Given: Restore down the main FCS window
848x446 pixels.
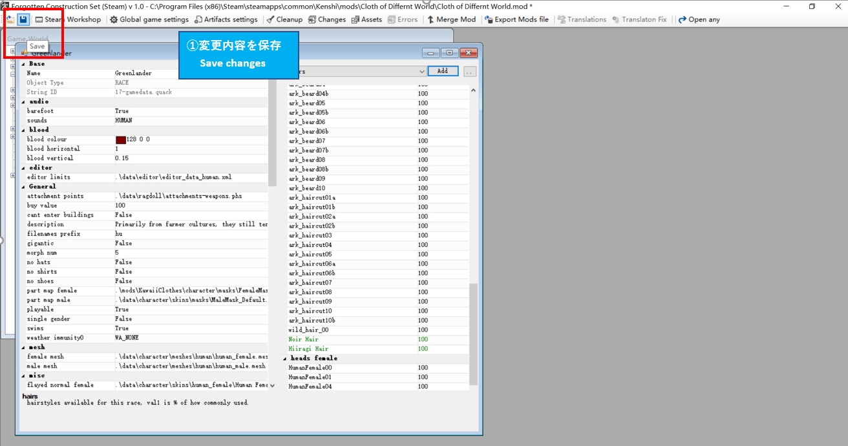Looking at the screenshot, I should coord(812,6).
